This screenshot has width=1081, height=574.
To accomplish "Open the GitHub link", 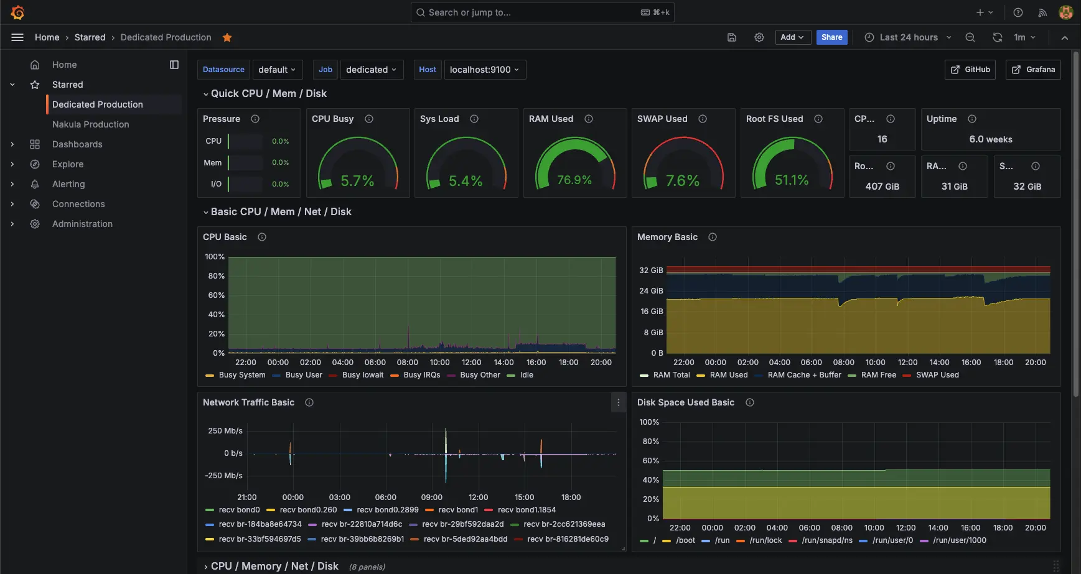I will [x=970, y=70].
